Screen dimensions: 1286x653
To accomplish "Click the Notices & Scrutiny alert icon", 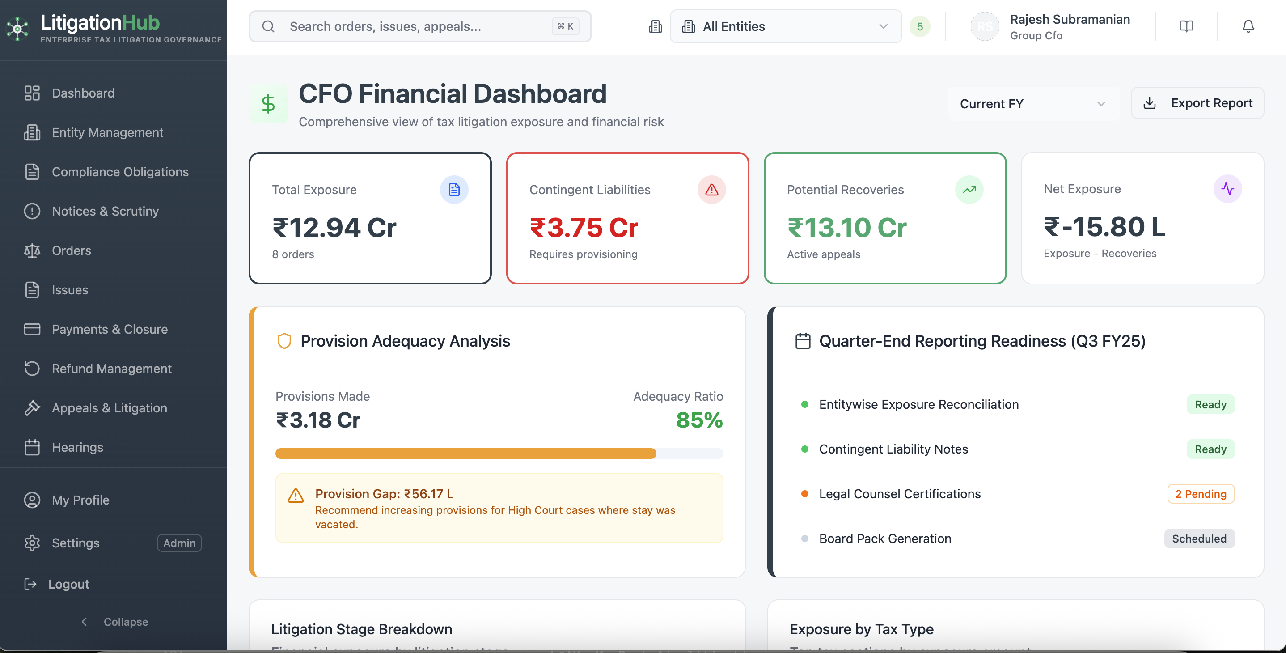I will [x=32, y=211].
